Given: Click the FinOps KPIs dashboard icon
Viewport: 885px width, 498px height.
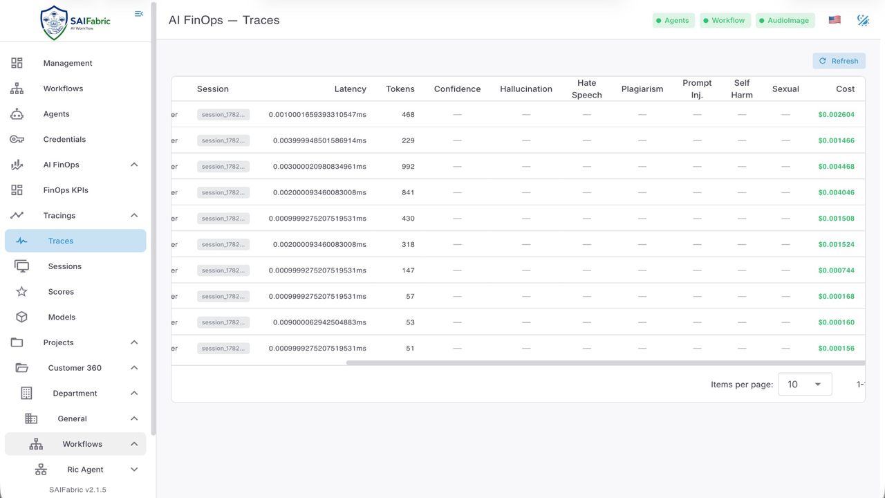Looking at the screenshot, I should pos(17,190).
